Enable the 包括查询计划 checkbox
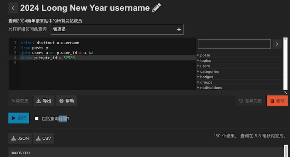290x157 pixels. pos(37,119)
